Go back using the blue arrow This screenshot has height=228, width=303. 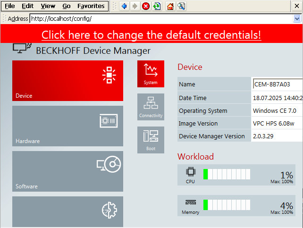click(124, 6)
